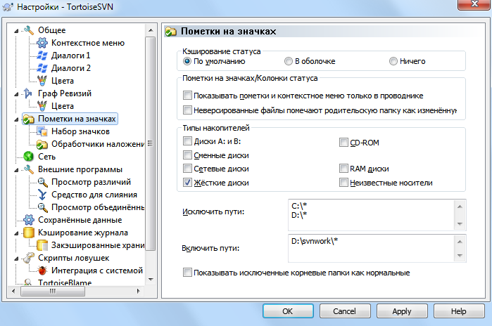Screen dimensions: 492x326
Task: Open the Просмотр различий settings page
Action: point(91,182)
